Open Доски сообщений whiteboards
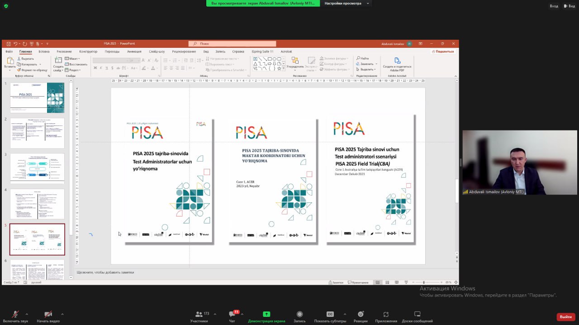579x325 pixels. pyautogui.click(x=417, y=315)
